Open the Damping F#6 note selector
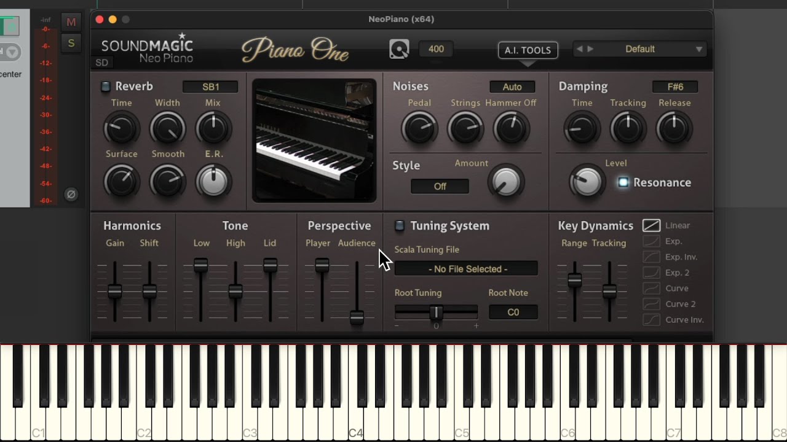The height and width of the screenshot is (442, 787). (x=675, y=87)
